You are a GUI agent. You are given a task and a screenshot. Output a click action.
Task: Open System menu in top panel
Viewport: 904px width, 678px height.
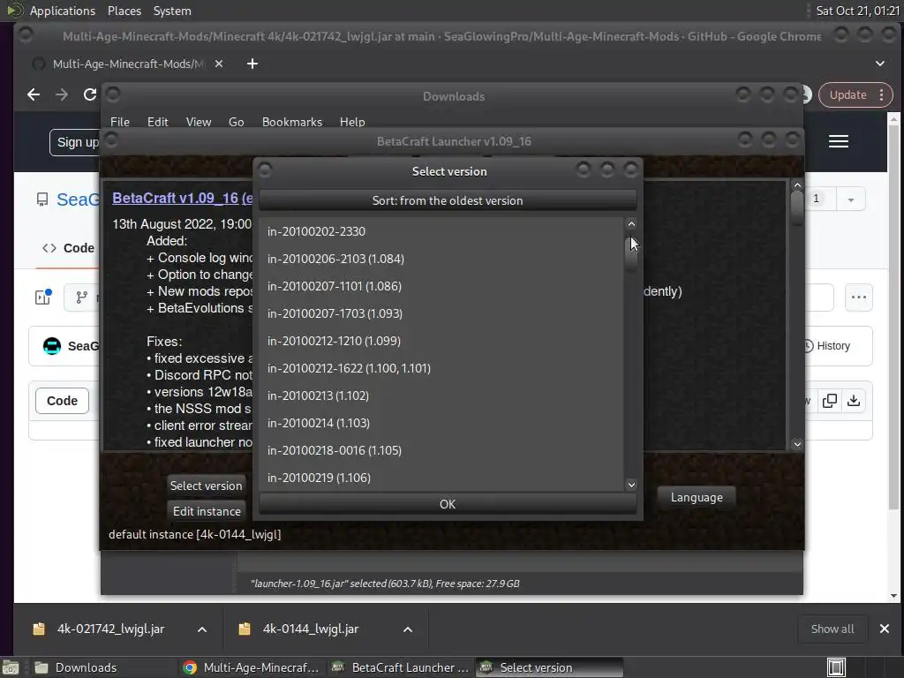pyautogui.click(x=172, y=11)
